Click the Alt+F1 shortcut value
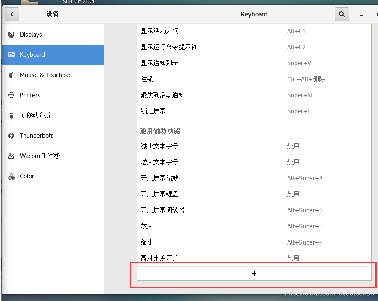Screen dimensions: 378x301 [x=296, y=31]
